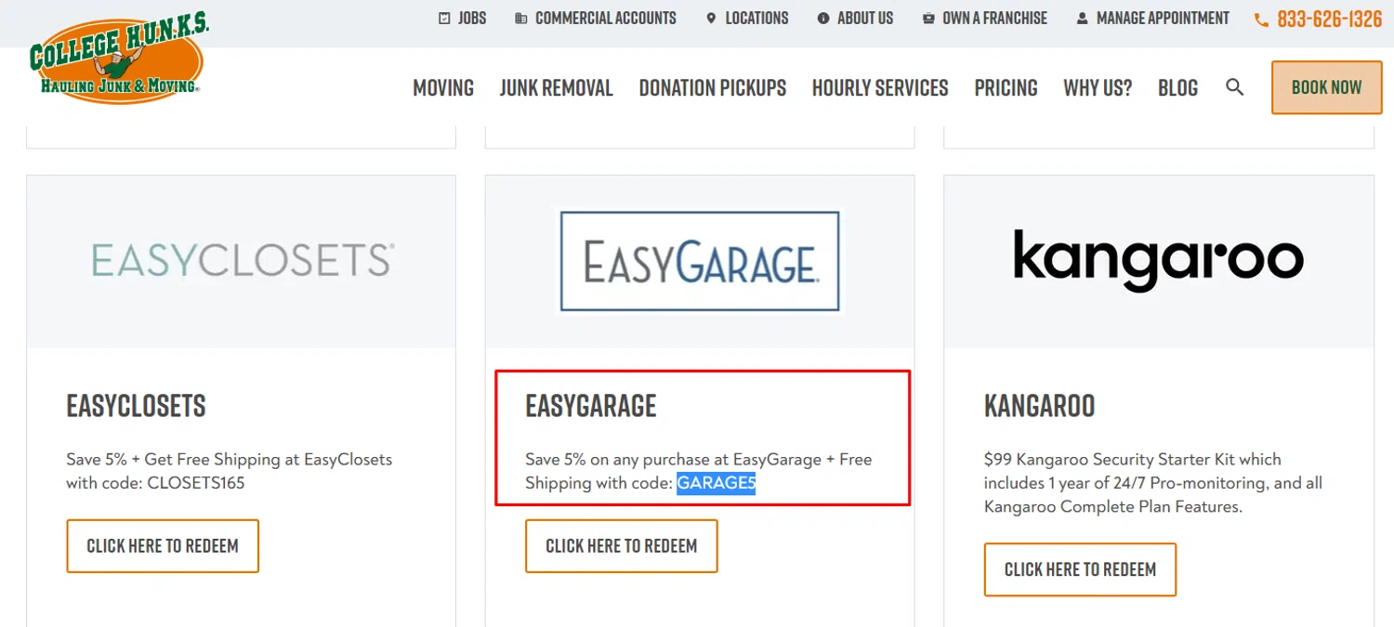Call phone number 833-626-1326
Screen dimensions: 1394x627
point(1330,20)
